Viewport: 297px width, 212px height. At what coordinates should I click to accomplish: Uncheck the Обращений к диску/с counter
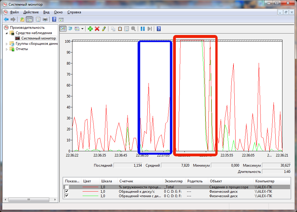click(x=67, y=192)
